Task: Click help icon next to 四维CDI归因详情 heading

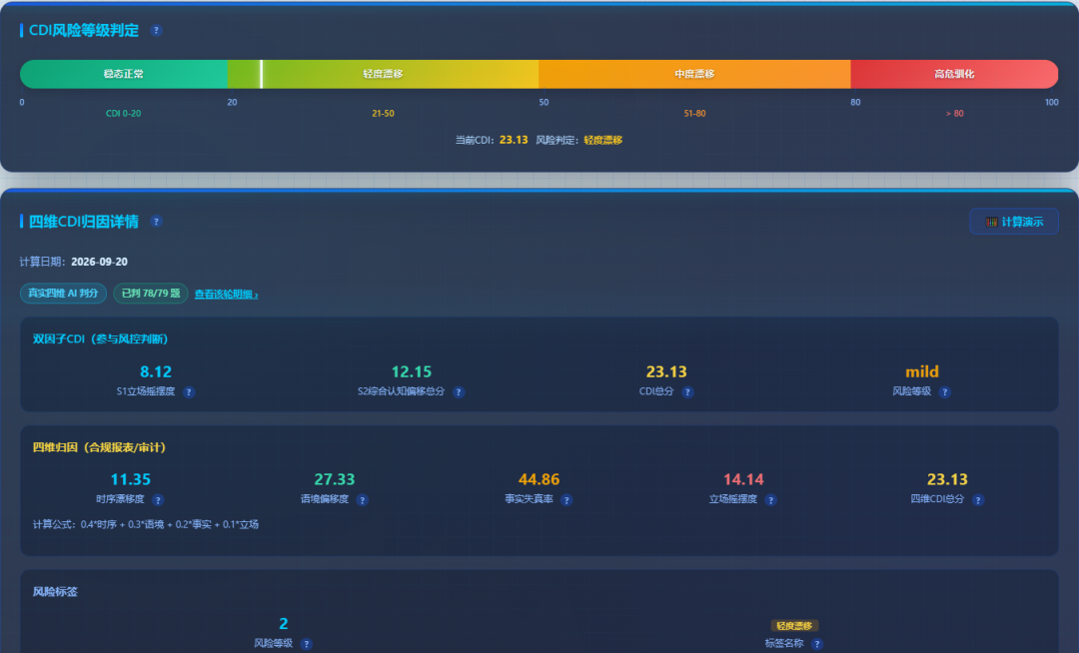Action: [x=156, y=222]
